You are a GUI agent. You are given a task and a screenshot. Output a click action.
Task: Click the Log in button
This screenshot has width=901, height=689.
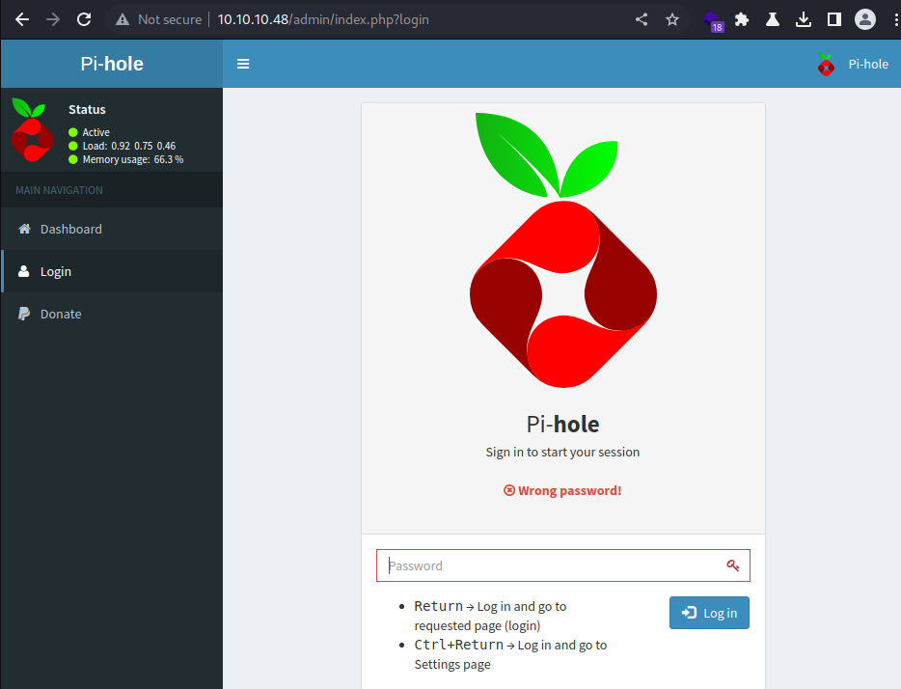point(709,613)
